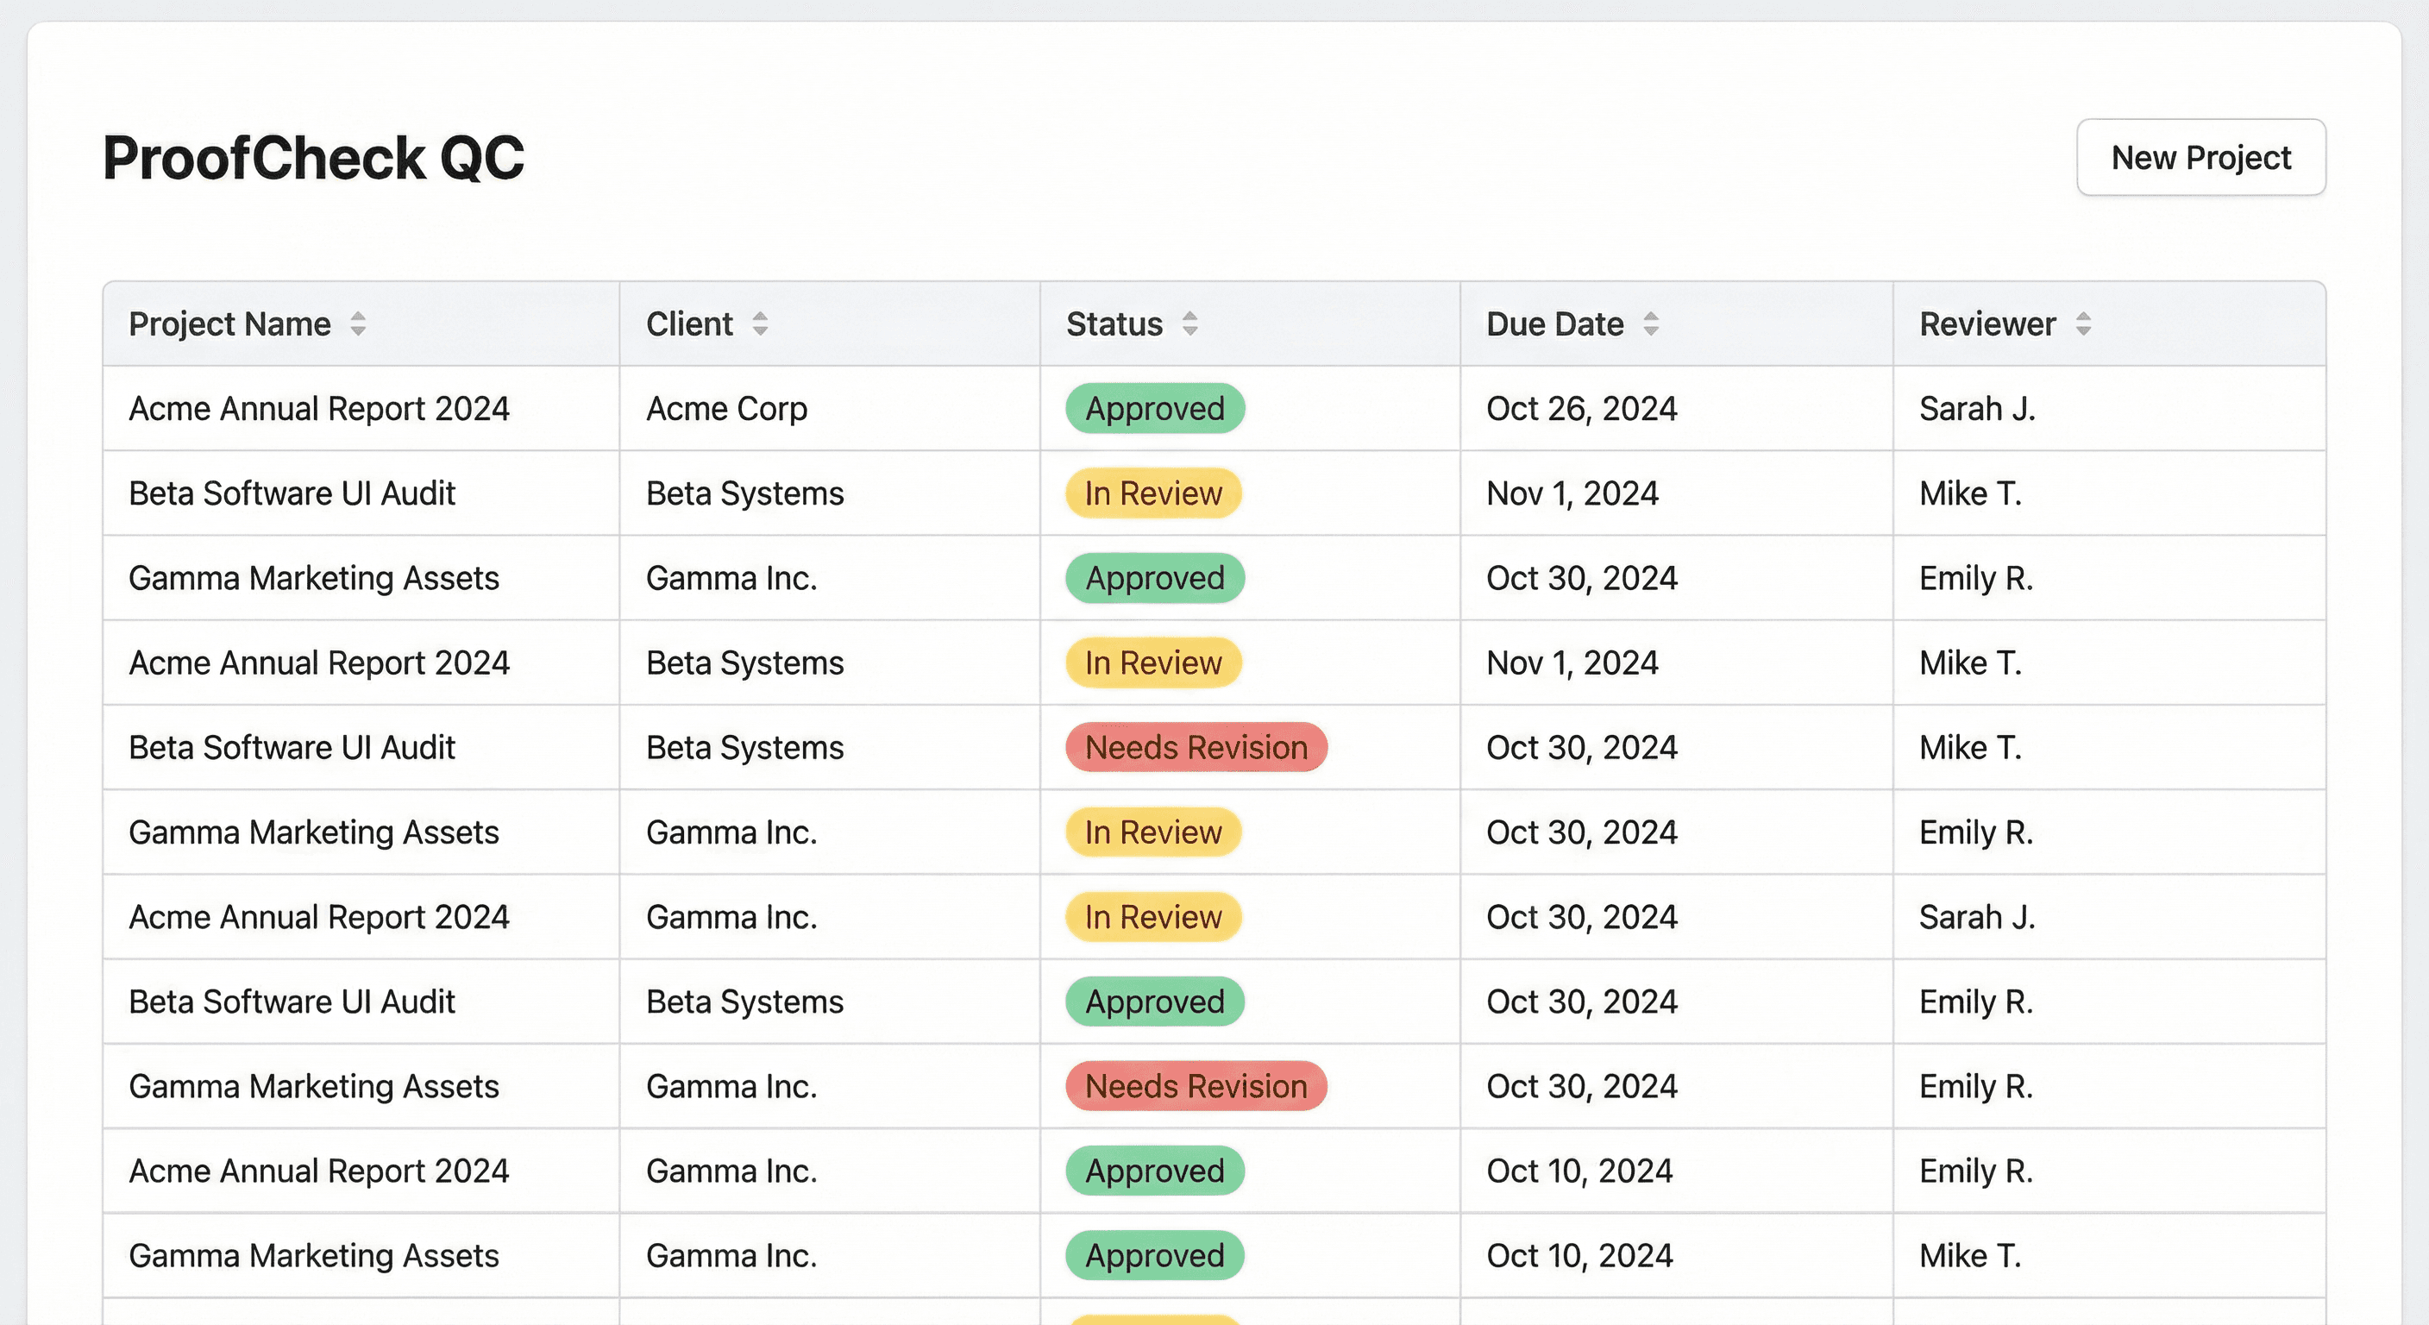This screenshot has width=2429, height=1325.
Task: Click the Acme Corp client cell
Action: pyautogui.click(x=726, y=408)
